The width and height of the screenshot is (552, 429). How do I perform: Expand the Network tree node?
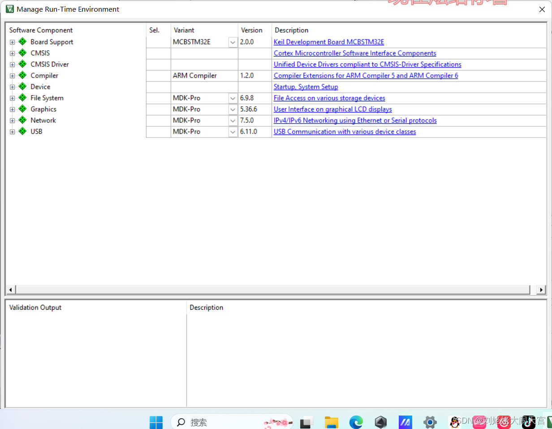12,121
